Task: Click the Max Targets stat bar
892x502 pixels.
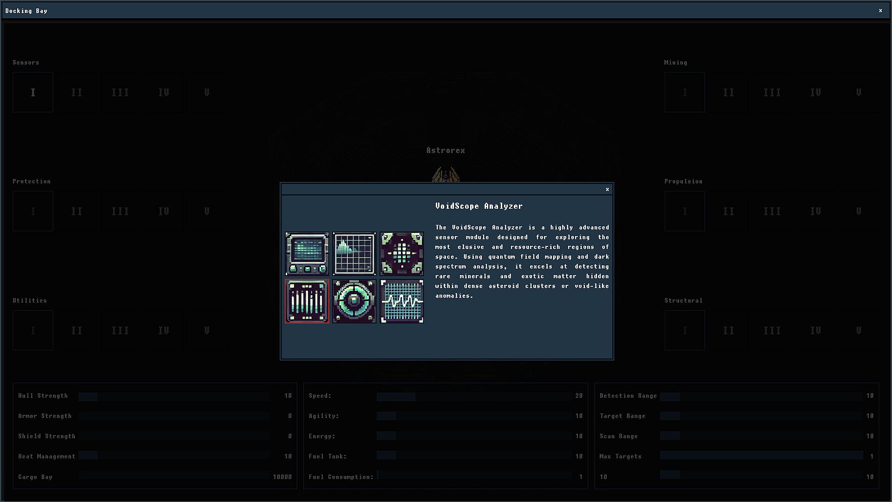Action: [x=761, y=456]
